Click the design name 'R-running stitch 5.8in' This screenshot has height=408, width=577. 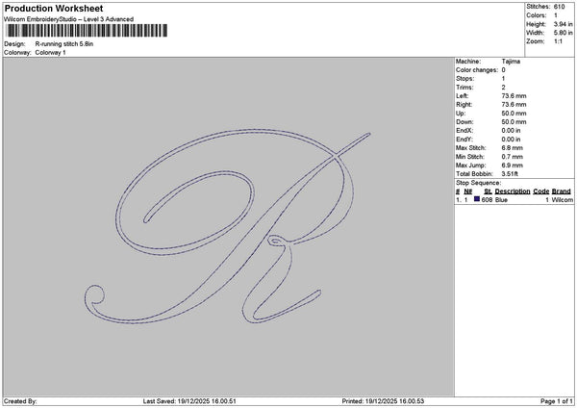[x=64, y=44]
